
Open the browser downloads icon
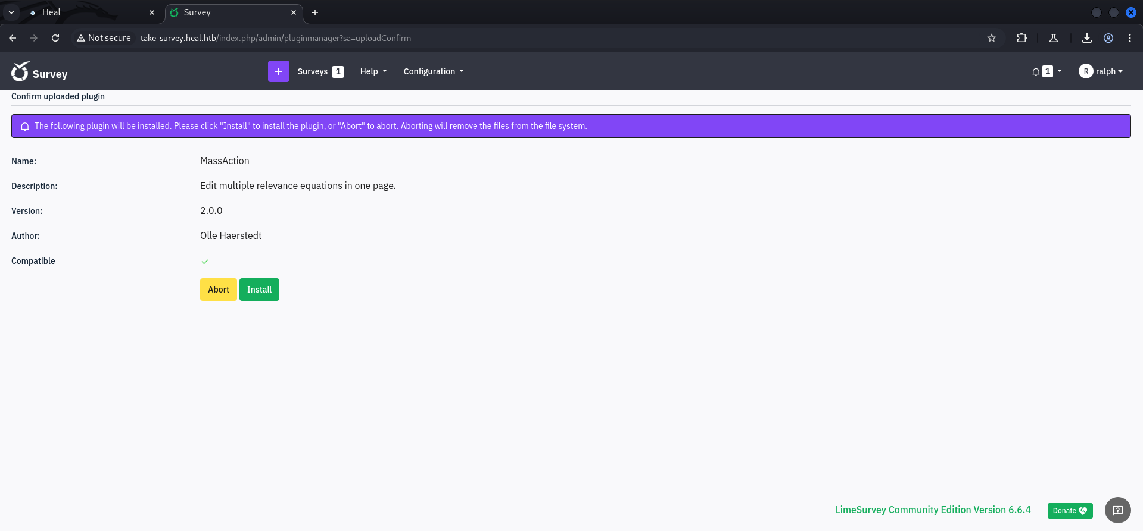[x=1087, y=38]
